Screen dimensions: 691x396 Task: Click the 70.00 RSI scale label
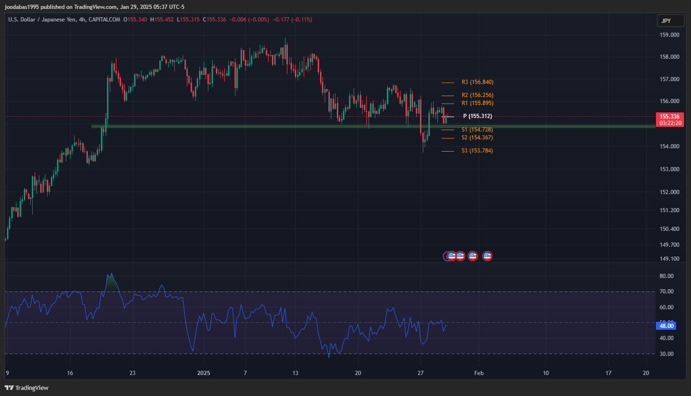click(x=667, y=292)
